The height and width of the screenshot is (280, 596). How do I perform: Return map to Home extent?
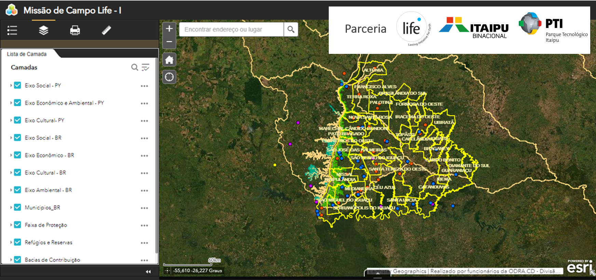[169, 60]
